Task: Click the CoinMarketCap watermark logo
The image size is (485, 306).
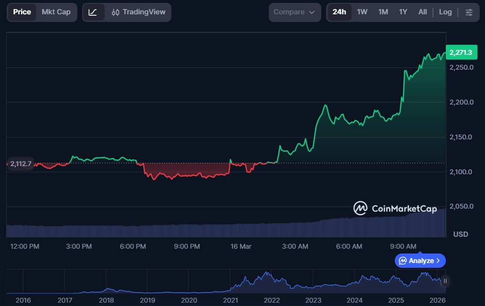Action: (x=395, y=209)
